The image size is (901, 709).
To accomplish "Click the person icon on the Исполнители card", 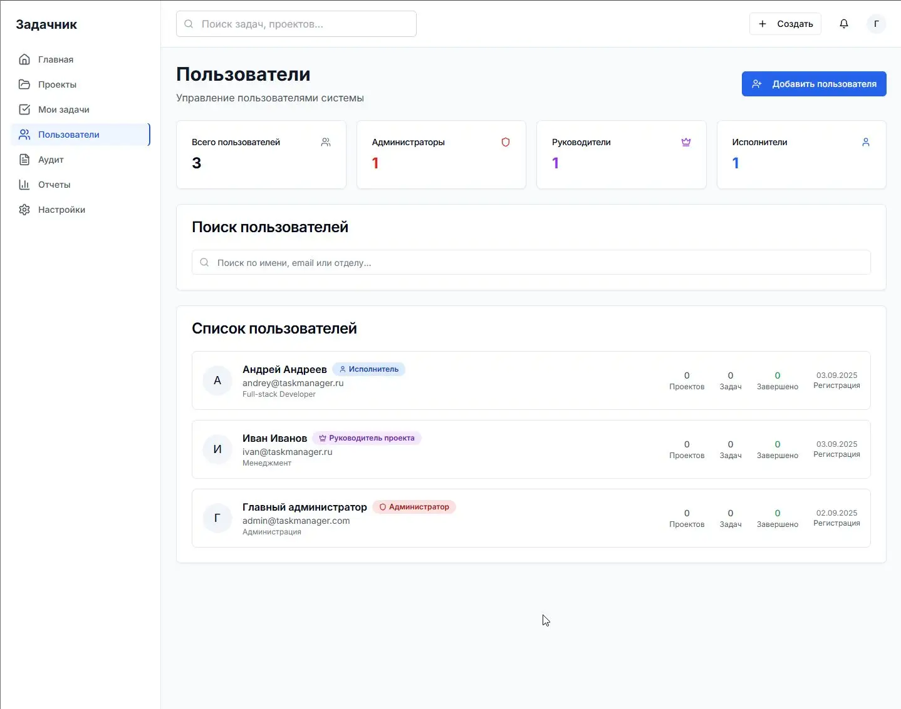I will [866, 142].
